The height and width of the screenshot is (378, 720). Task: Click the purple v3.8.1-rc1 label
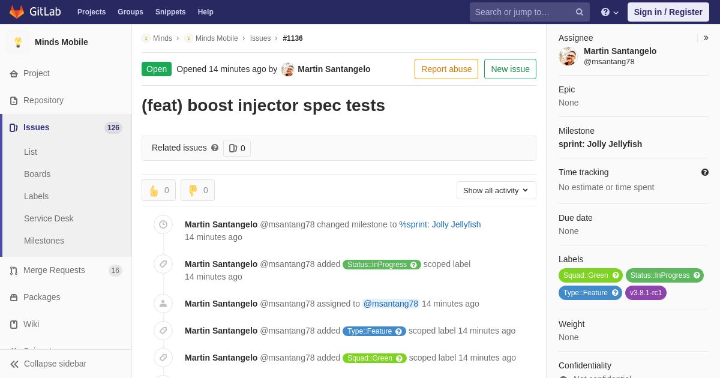pyautogui.click(x=646, y=293)
